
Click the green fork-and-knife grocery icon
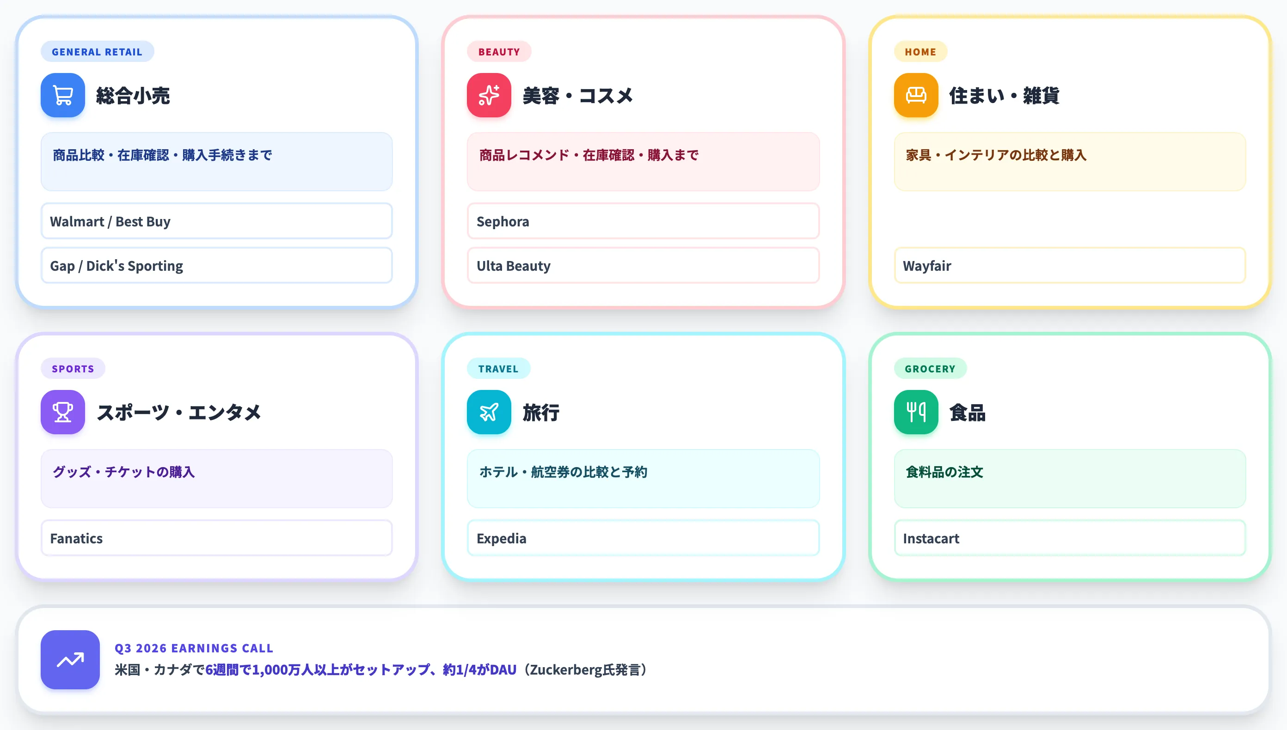(x=916, y=412)
